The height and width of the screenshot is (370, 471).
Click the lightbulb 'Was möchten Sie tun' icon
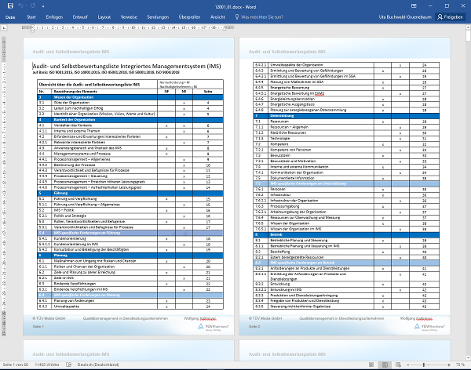(x=242, y=16)
